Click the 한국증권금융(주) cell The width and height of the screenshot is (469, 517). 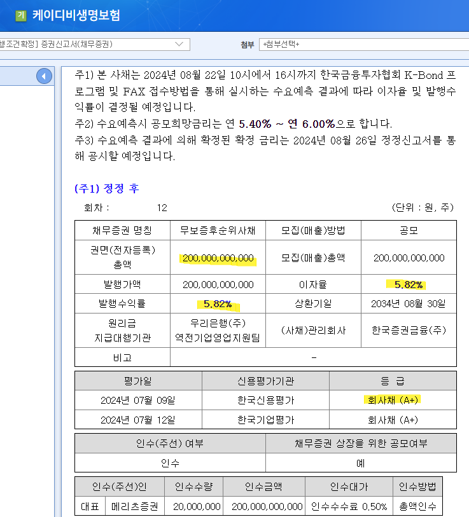[x=409, y=331]
